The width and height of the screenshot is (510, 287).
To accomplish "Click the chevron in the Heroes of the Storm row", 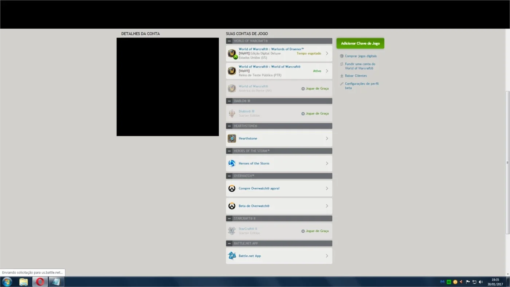I will pos(327,164).
